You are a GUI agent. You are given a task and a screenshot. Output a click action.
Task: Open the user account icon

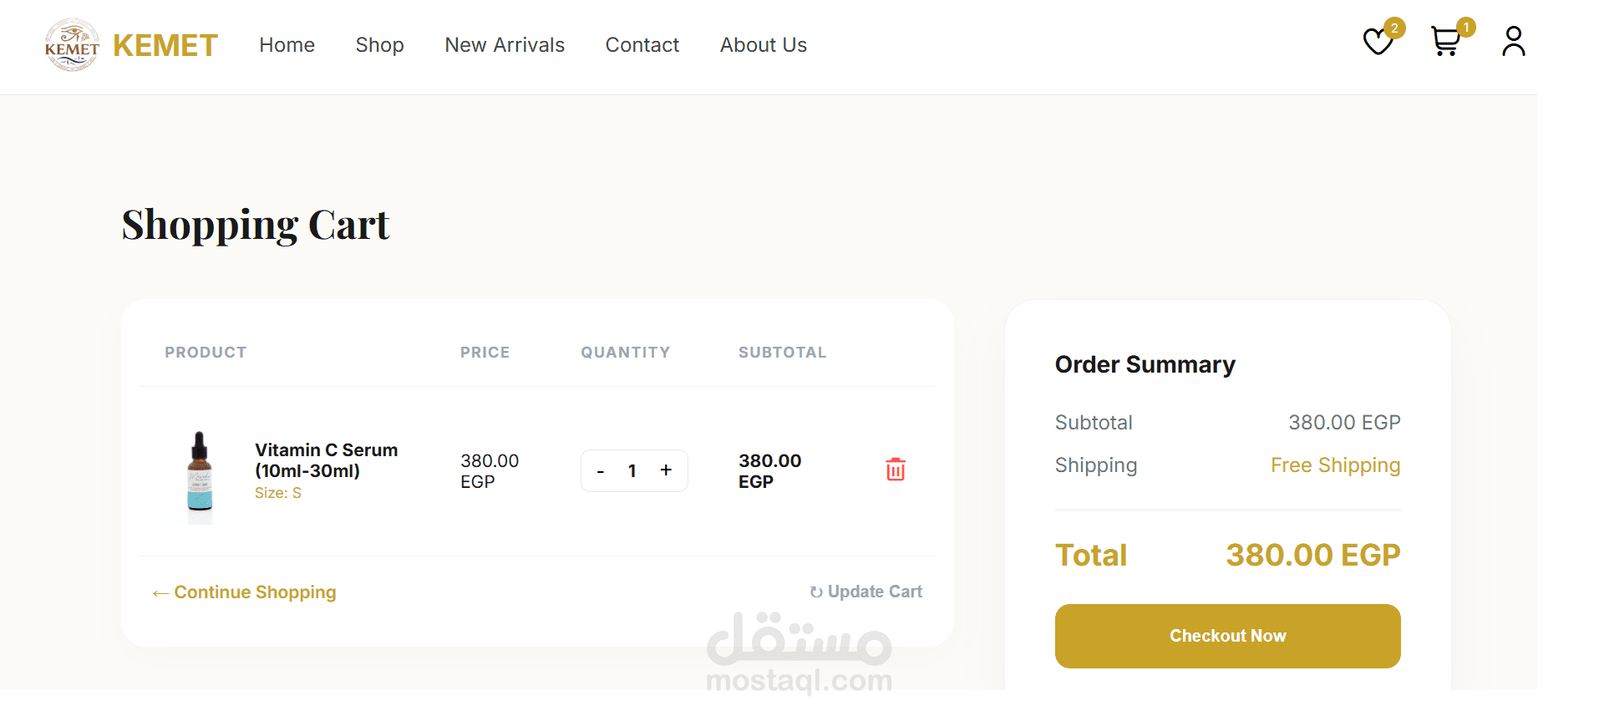coord(1513,42)
